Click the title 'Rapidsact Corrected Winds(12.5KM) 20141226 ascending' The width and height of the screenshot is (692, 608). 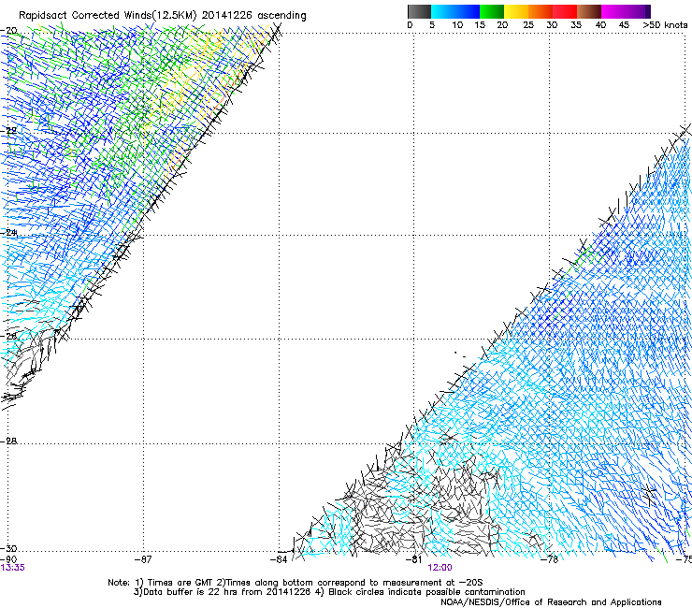[x=163, y=15]
